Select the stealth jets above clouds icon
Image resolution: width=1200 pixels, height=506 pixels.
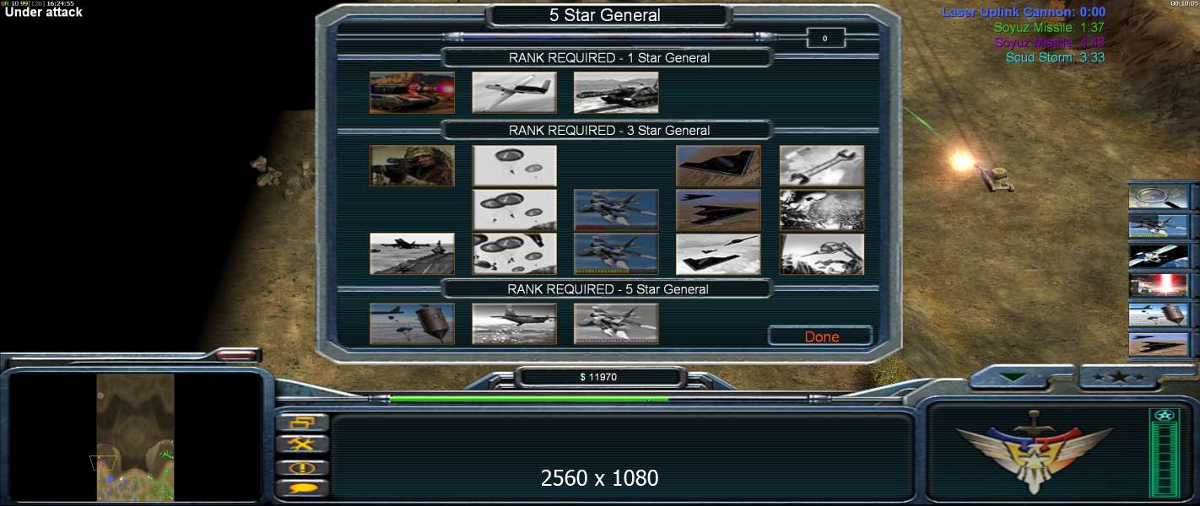(x=718, y=254)
